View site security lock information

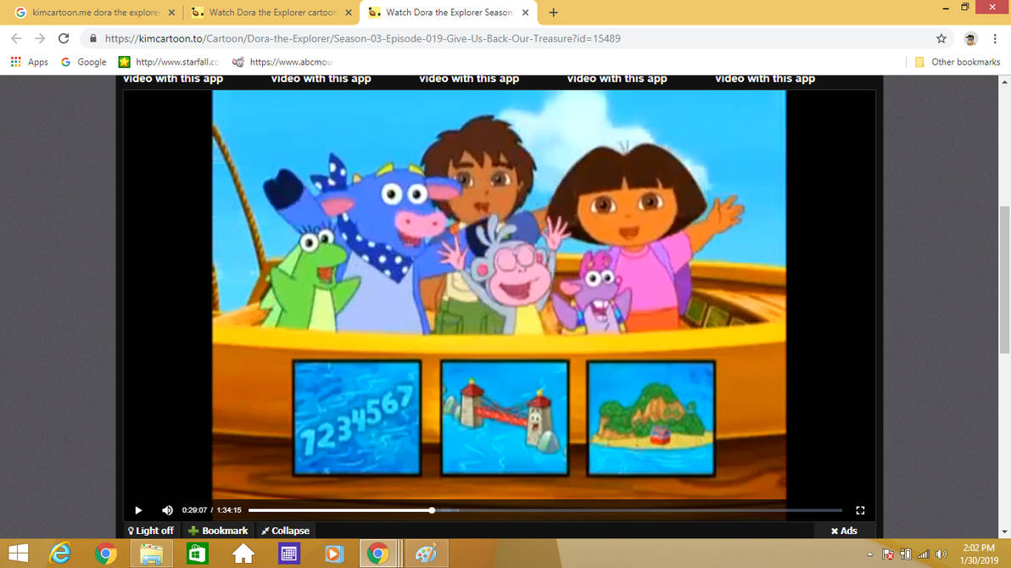(92, 39)
